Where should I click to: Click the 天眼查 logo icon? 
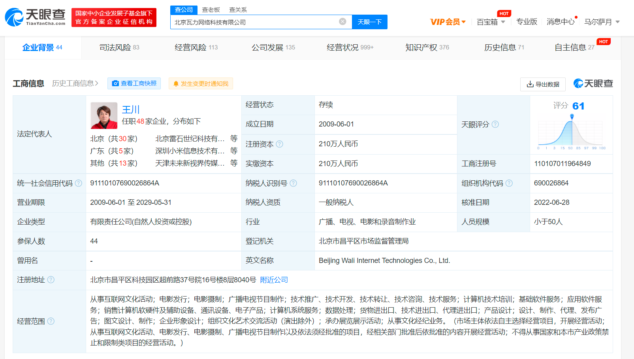coord(14,17)
